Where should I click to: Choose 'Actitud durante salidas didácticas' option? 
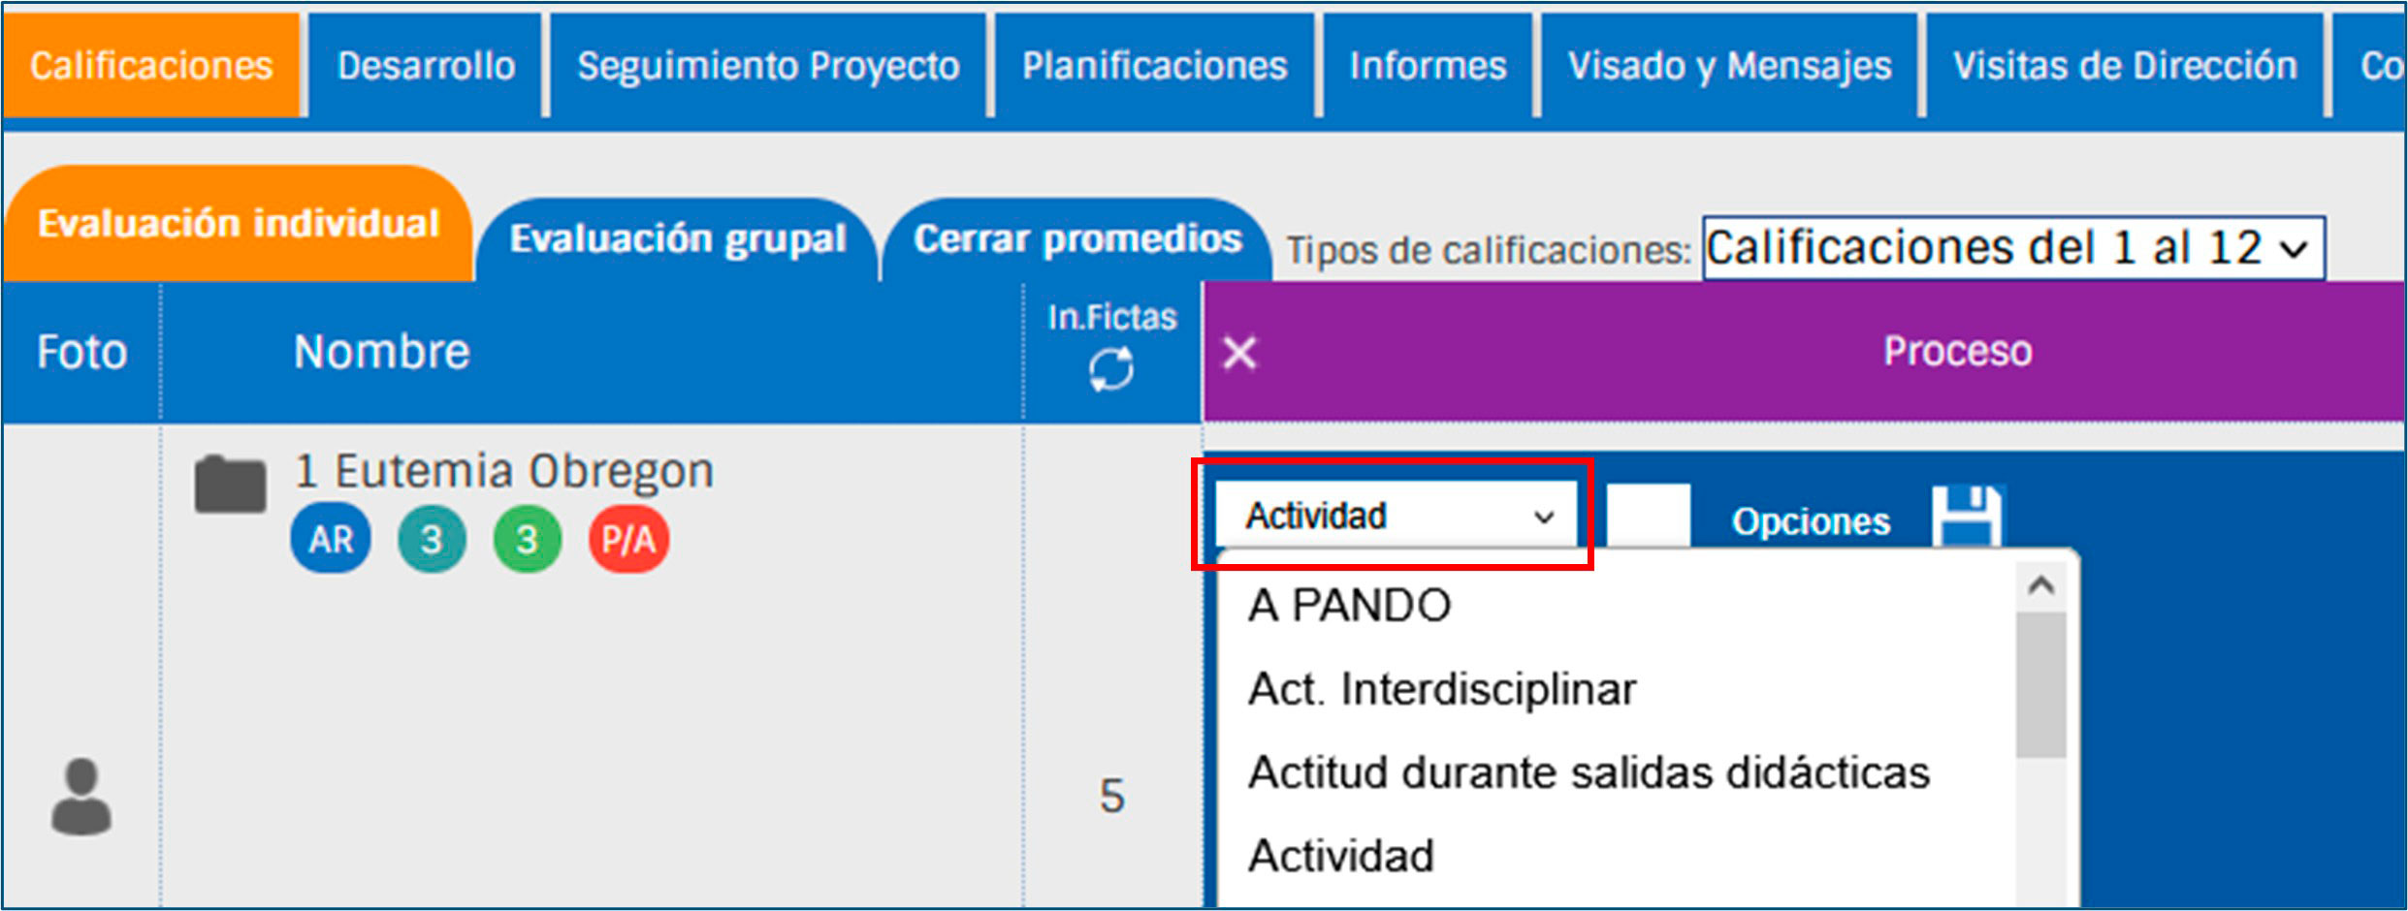pyautogui.click(x=1589, y=773)
